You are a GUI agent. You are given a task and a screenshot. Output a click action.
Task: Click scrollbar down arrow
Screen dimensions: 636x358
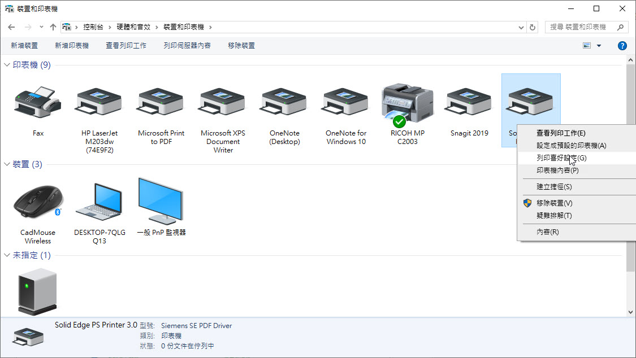click(x=630, y=312)
